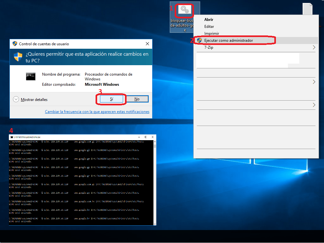
Task: Close the Control de cuentas de usuario dialog
Action: tap(147, 44)
